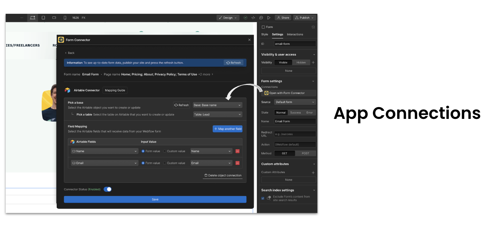Screen dimensions: 492x227
Task: Switch to mobile landscape breakpoint
Action: pyautogui.click(x=54, y=18)
